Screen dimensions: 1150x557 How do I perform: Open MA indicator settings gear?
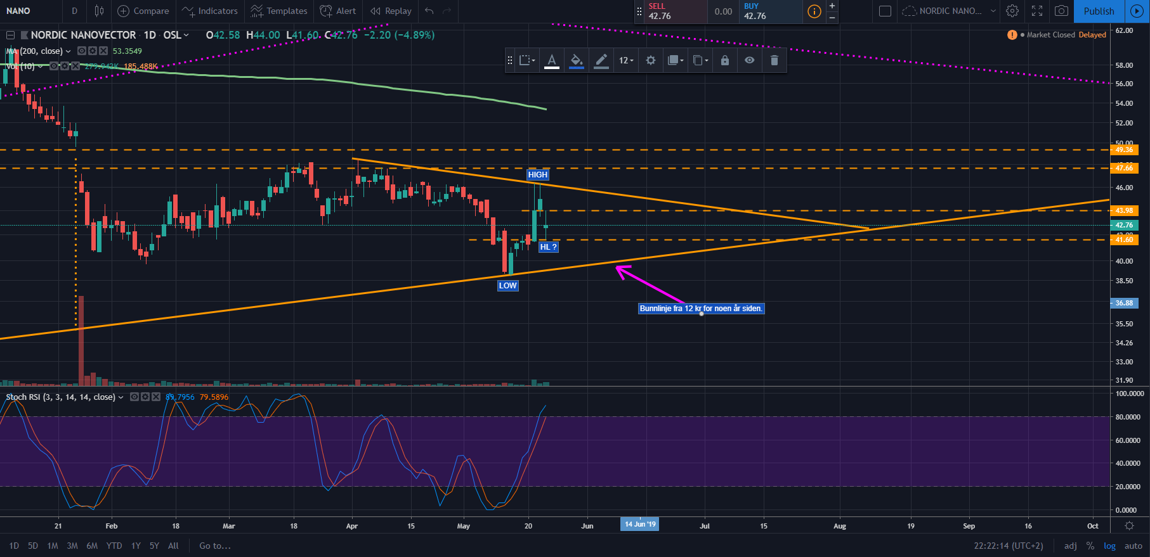pos(93,51)
